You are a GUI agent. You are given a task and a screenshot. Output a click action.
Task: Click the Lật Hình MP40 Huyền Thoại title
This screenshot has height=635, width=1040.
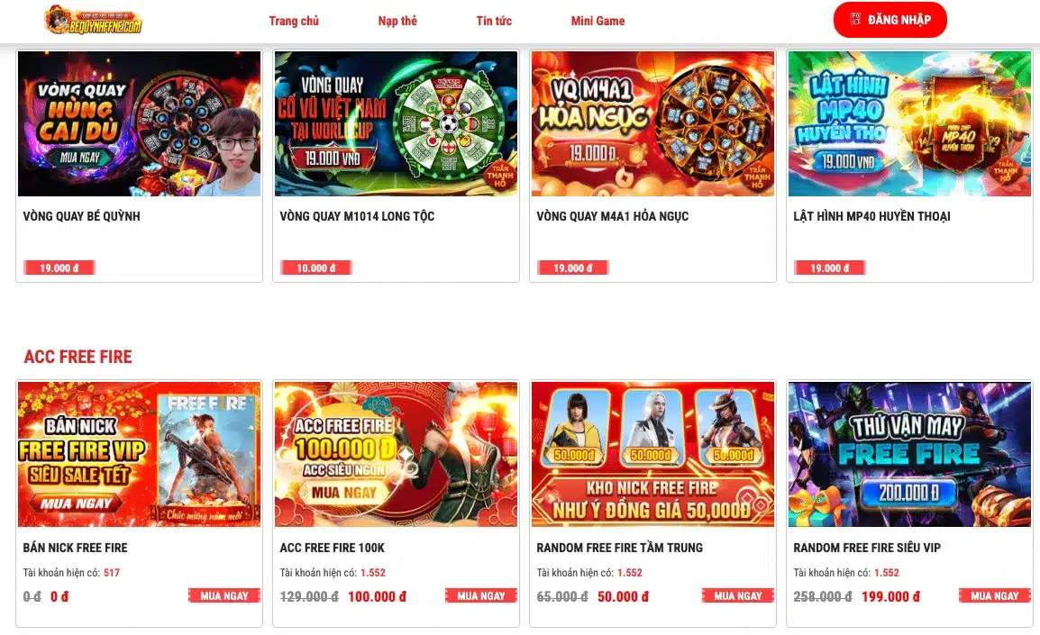tap(871, 216)
